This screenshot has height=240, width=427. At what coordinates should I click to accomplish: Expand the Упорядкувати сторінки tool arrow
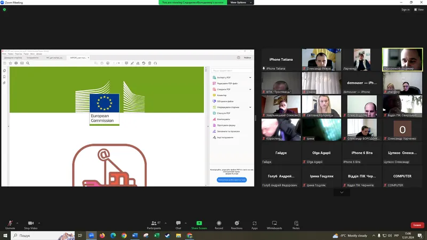pos(250,107)
